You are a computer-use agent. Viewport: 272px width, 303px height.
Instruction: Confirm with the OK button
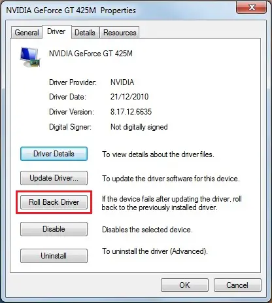point(184,285)
